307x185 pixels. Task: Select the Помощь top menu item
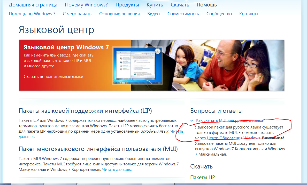click(x=207, y=5)
